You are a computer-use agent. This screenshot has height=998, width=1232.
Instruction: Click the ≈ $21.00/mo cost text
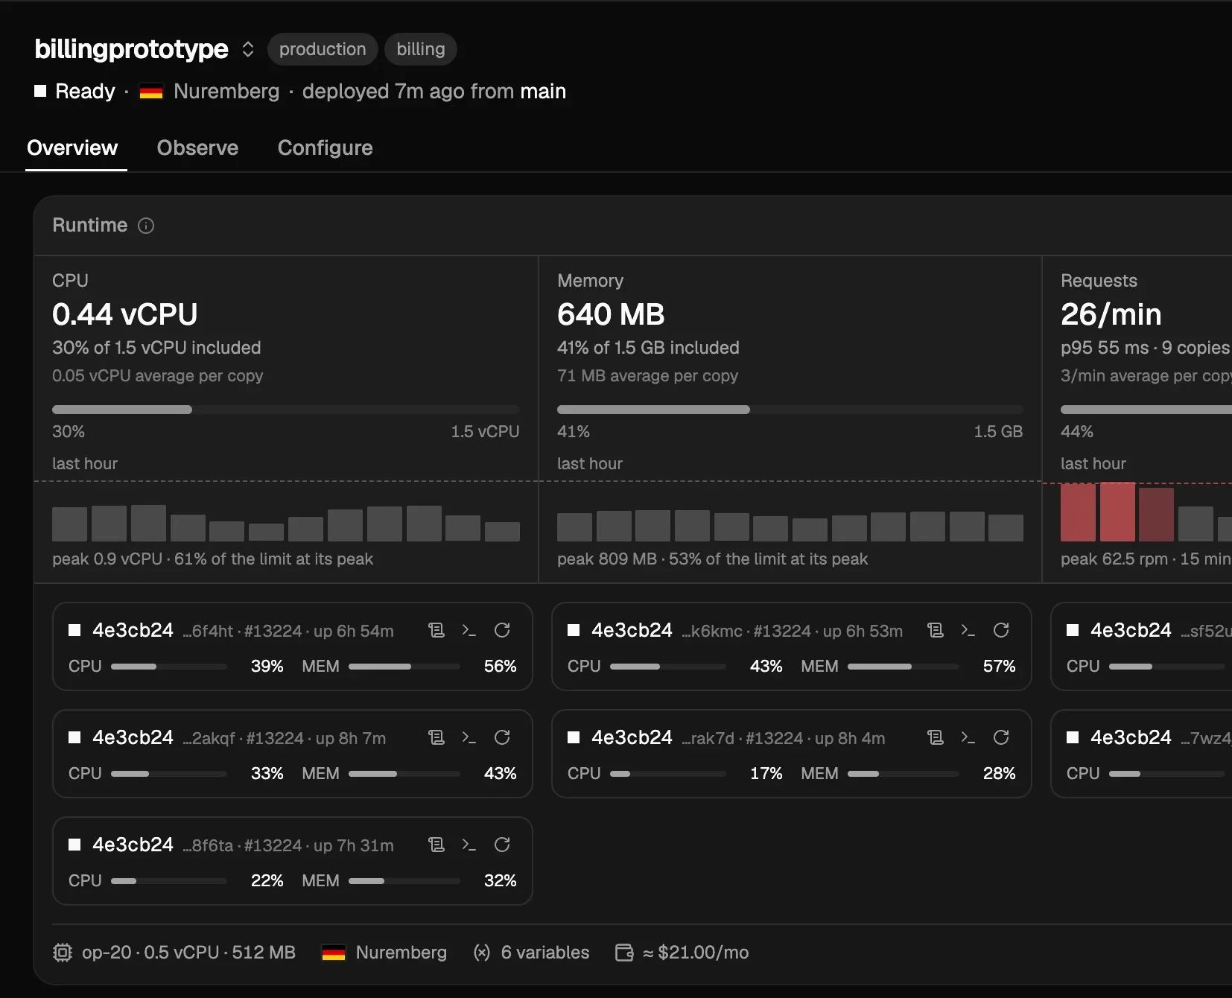coord(696,953)
